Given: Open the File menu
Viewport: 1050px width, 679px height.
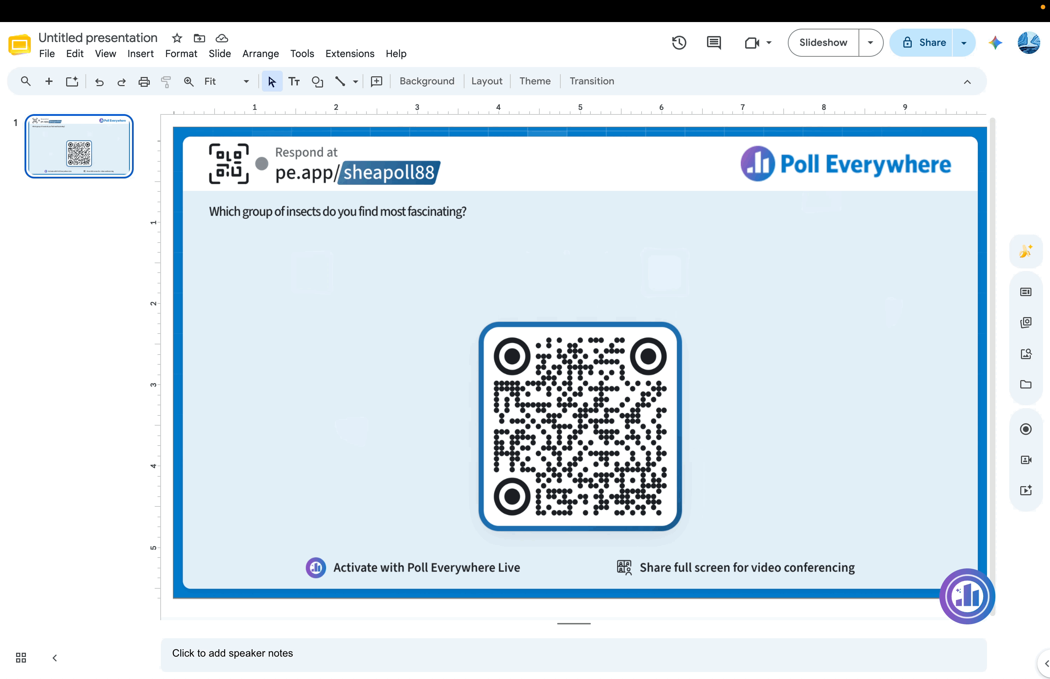Looking at the screenshot, I should coord(47,54).
